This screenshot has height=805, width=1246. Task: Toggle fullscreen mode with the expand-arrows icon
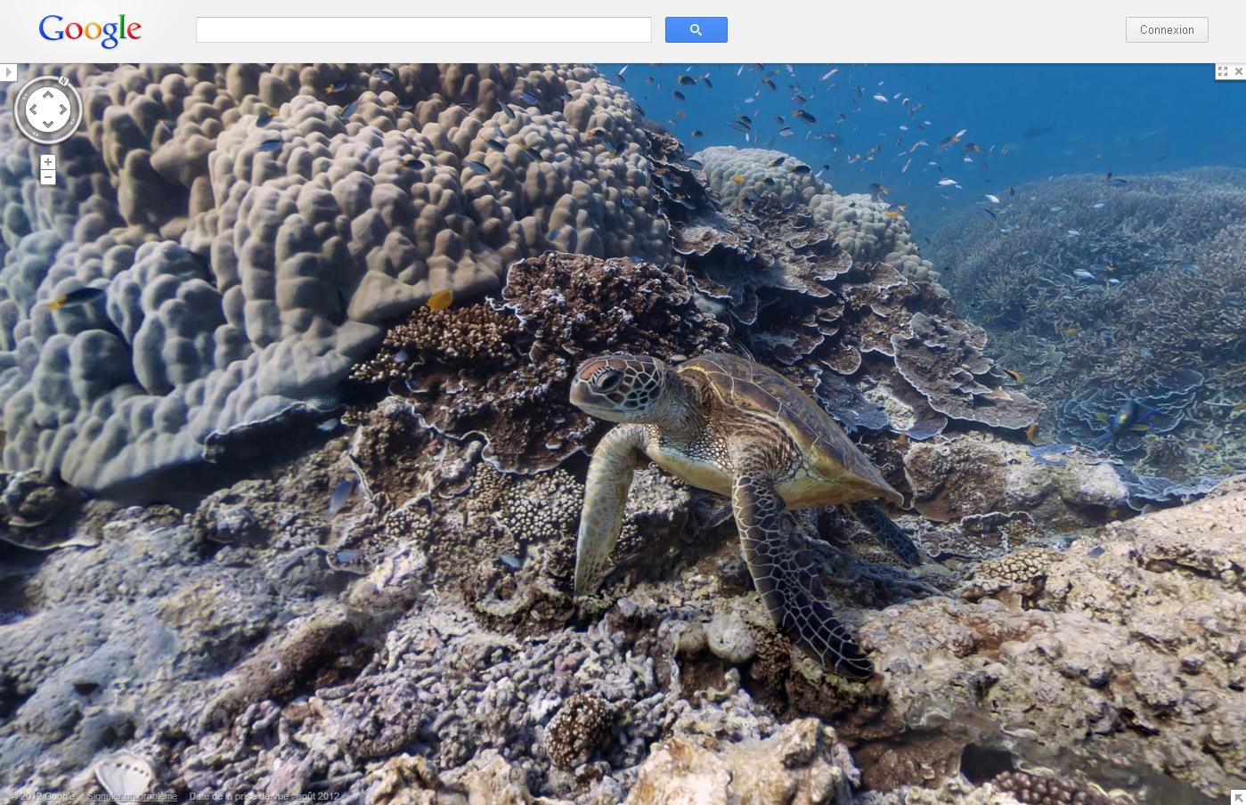click(x=1223, y=71)
